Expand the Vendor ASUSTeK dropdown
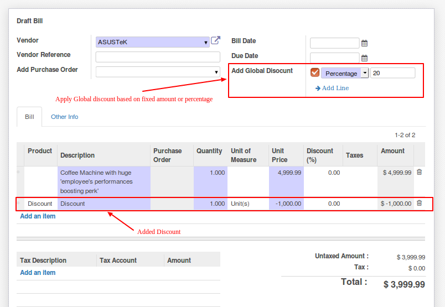Image resolution: width=445 pixels, height=307 pixels. click(206, 42)
